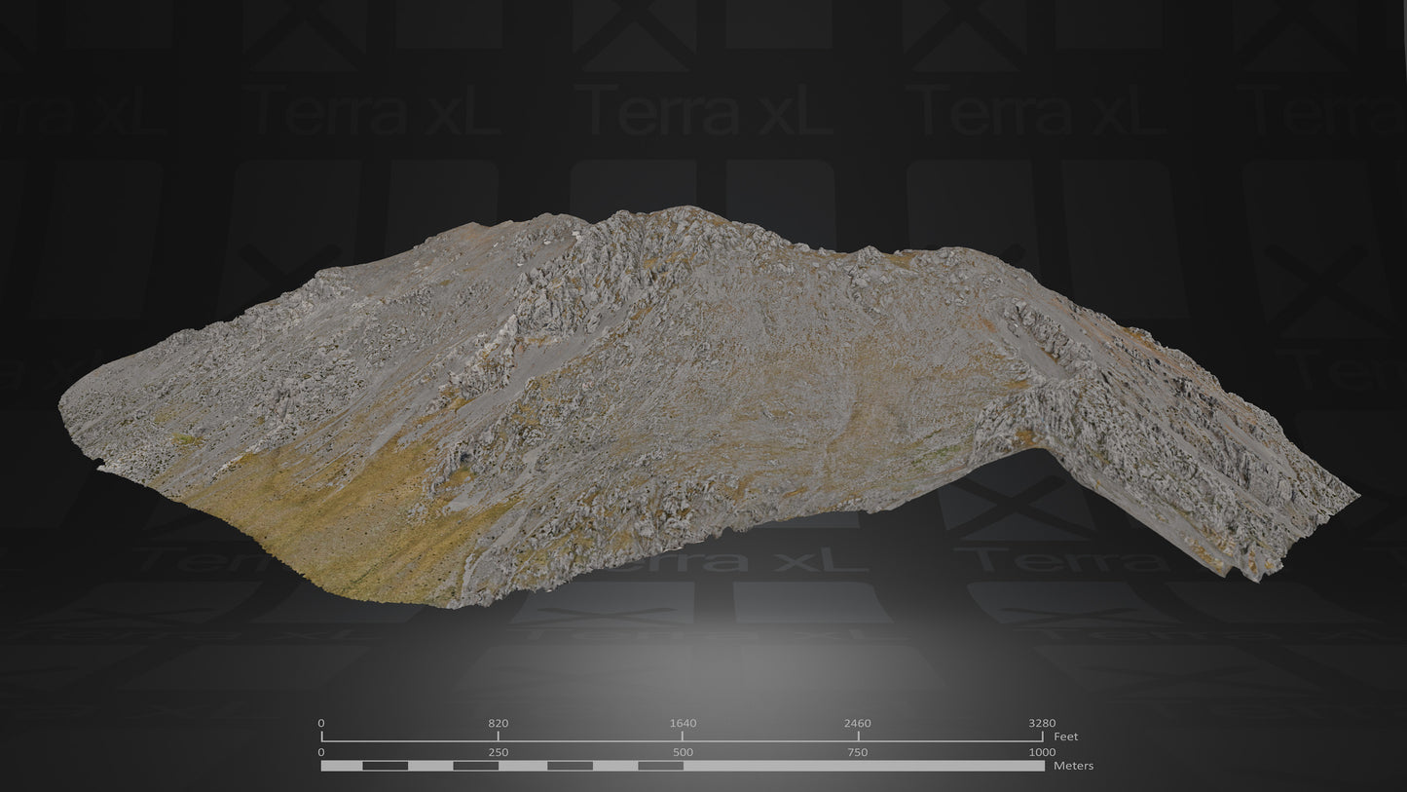Click the 820 tick on the feet scale
The image size is (1407, 792).
tap(499, 723)
